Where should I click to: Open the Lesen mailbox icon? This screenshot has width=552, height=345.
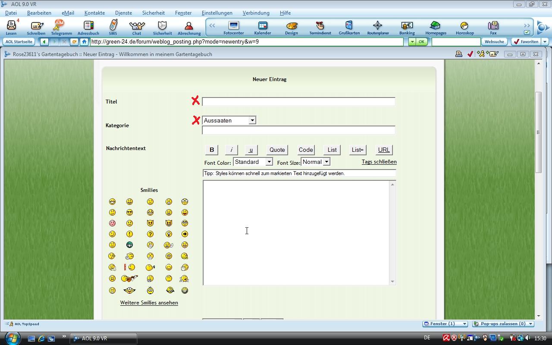pos(11,27)
